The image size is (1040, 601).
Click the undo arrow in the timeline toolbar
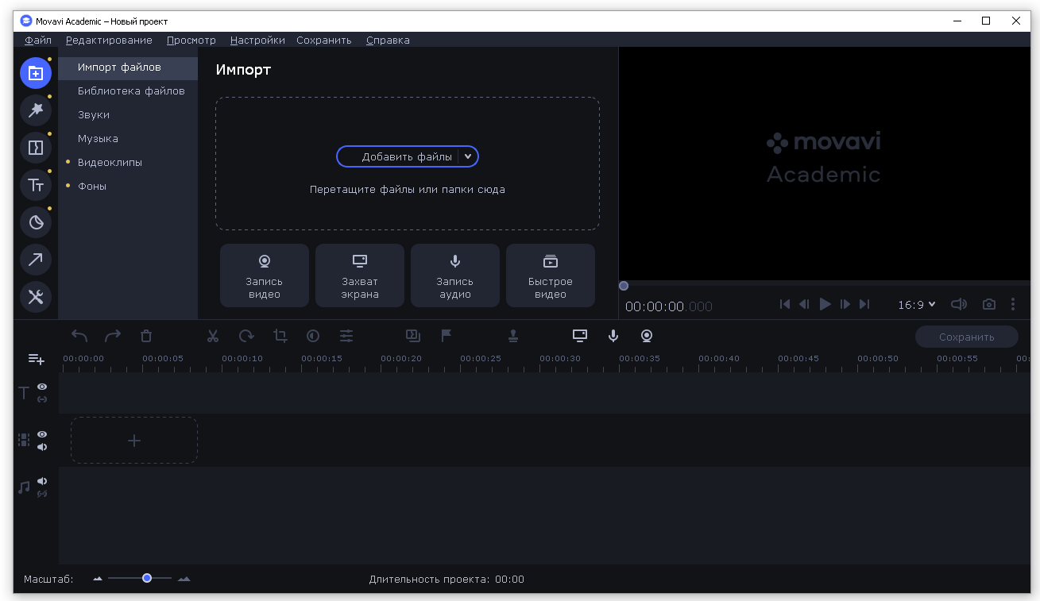click(x=79, y=336)
